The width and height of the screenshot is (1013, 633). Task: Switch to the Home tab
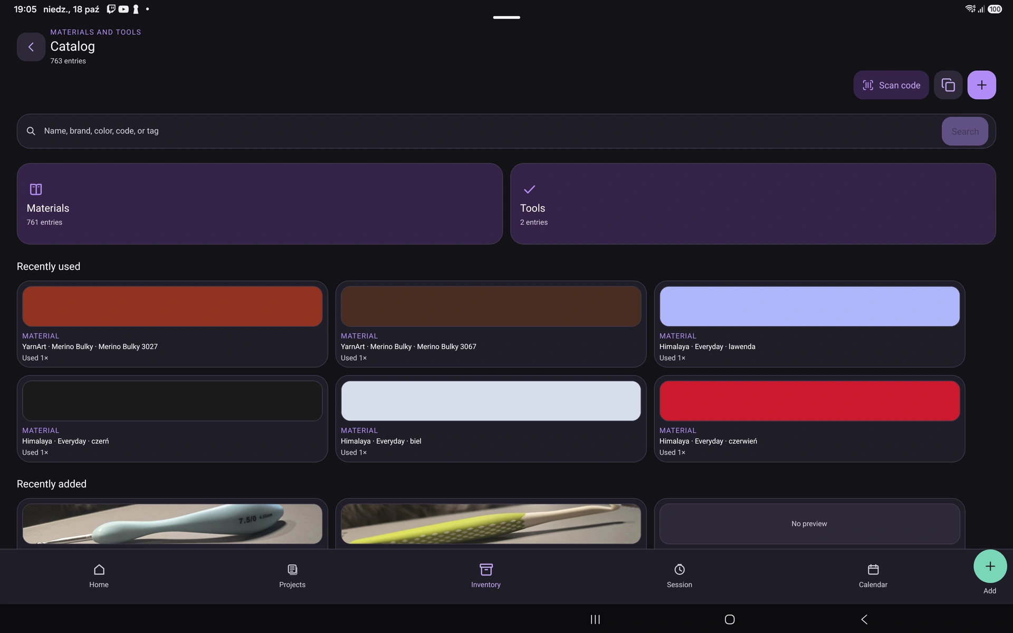(x=99, y=576)
